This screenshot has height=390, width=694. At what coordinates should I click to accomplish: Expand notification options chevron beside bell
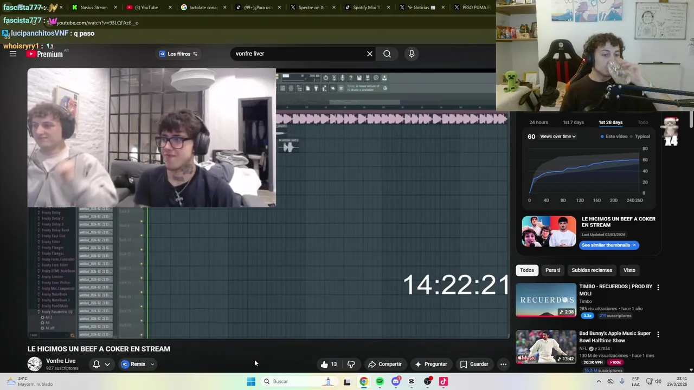107,364
